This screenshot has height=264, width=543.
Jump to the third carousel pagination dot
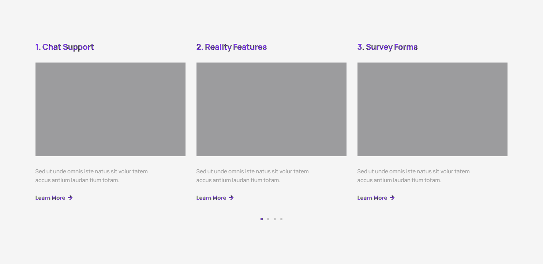click(x=275, y=219)
